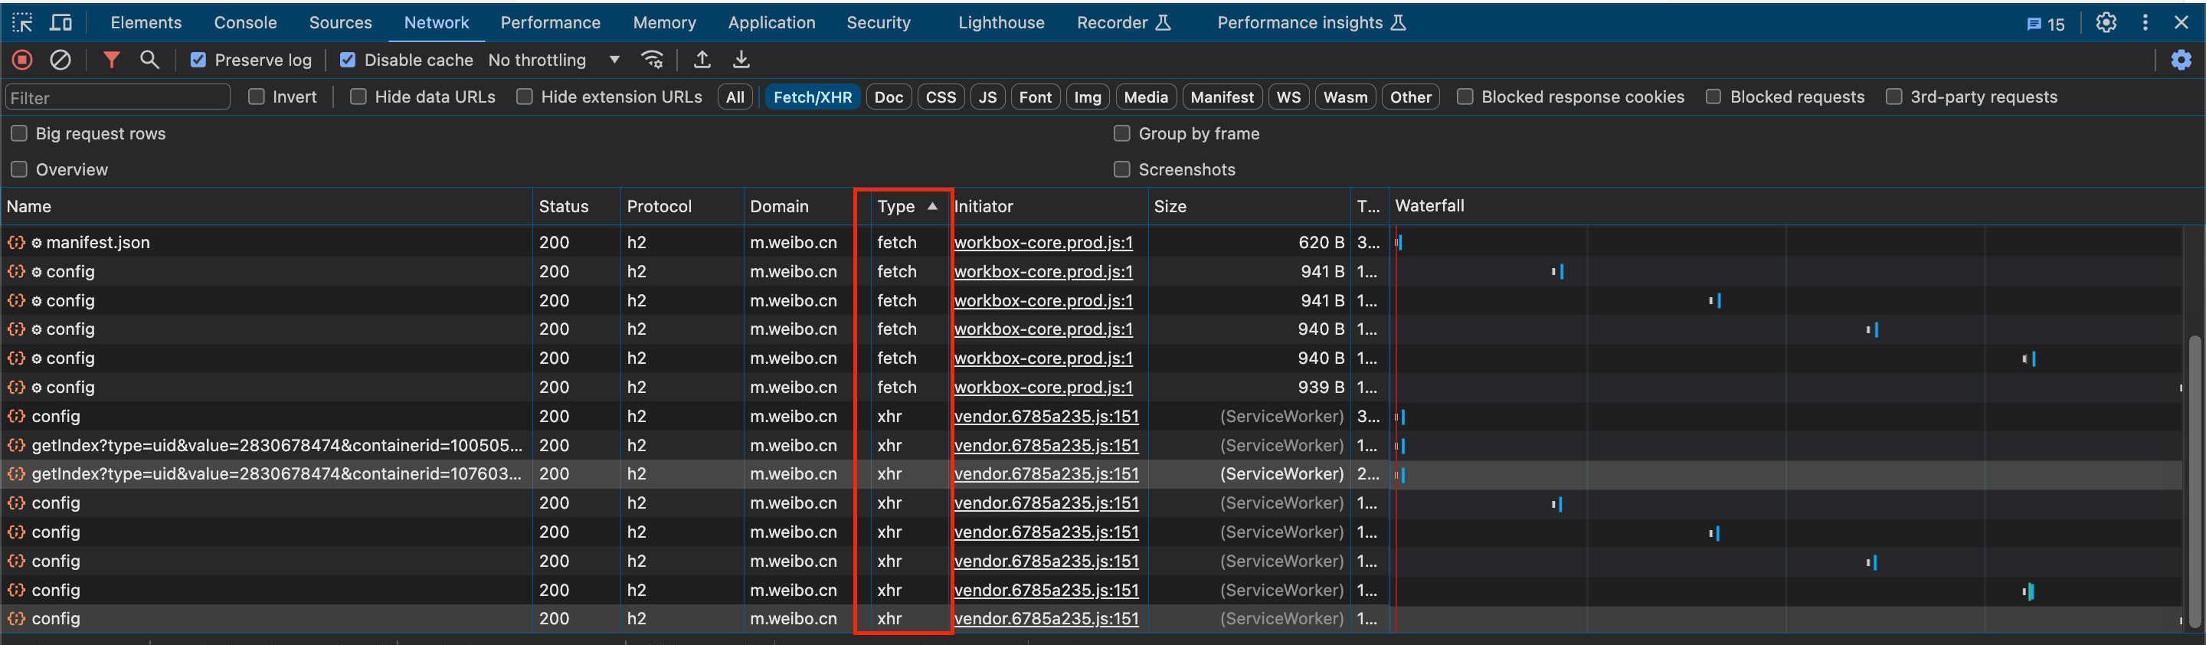Open the No throttling dropdown

tap(554, 60)
